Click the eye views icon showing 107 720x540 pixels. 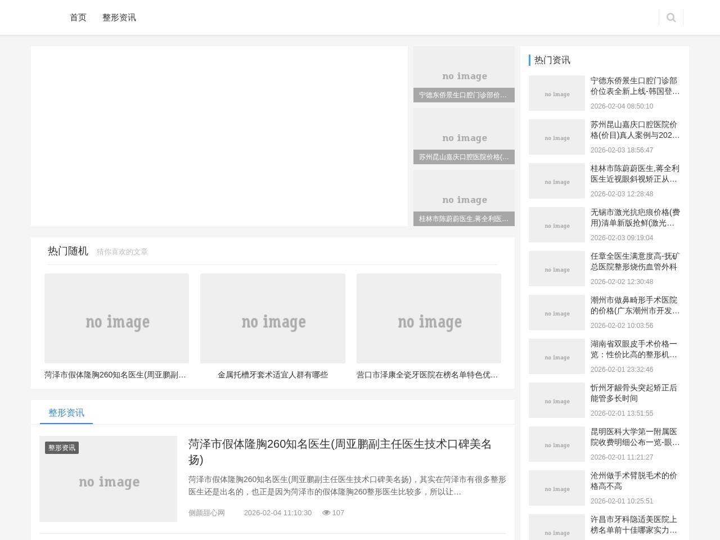(326, 512)
